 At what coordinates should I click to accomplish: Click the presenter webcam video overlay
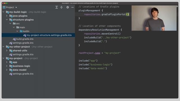pos(154,18)
